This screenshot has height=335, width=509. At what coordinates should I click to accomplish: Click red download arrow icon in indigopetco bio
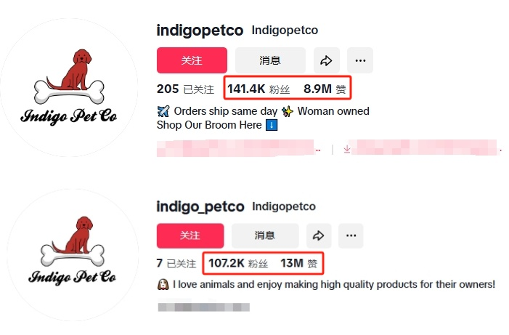[x=347, y=149]
